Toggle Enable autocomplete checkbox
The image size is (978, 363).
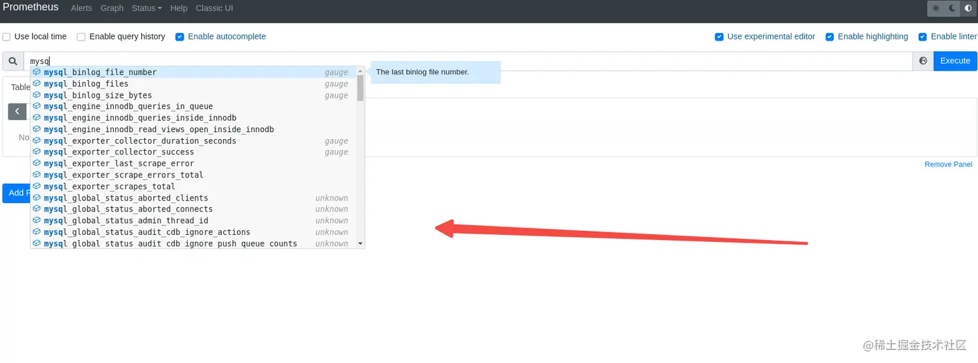click(180, 37)
